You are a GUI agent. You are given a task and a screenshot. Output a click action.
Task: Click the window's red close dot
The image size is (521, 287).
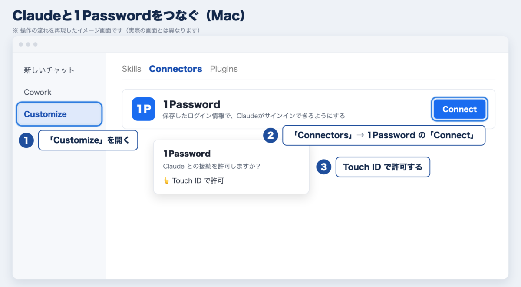21,44
